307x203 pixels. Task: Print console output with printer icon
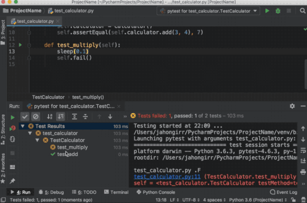tap(303, 172)
